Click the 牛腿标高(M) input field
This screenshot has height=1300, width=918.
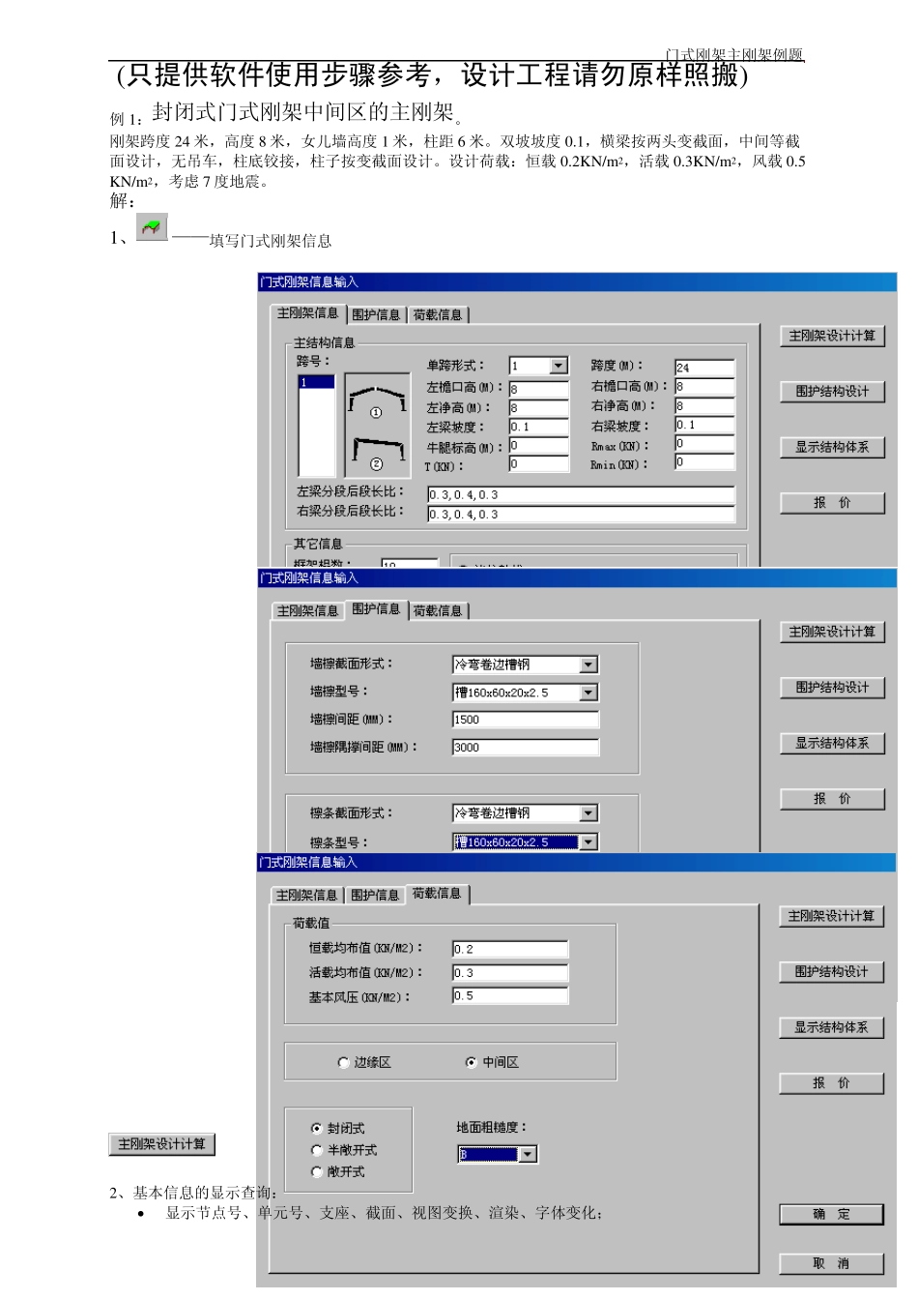[x=539, y=446]
